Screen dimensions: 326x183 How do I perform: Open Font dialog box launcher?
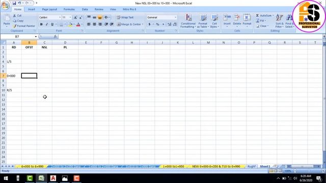(x=83, y=30)
